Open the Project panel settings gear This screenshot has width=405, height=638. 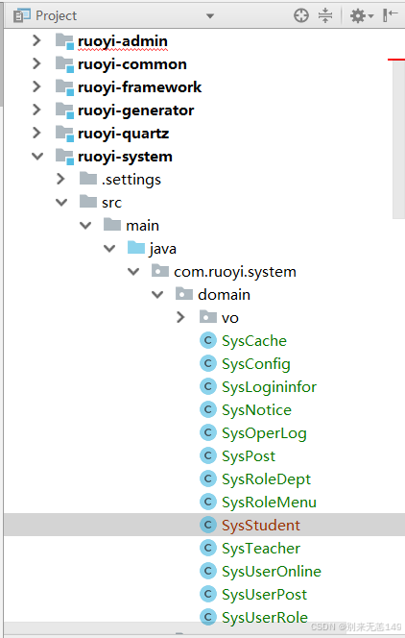point(361,16)
